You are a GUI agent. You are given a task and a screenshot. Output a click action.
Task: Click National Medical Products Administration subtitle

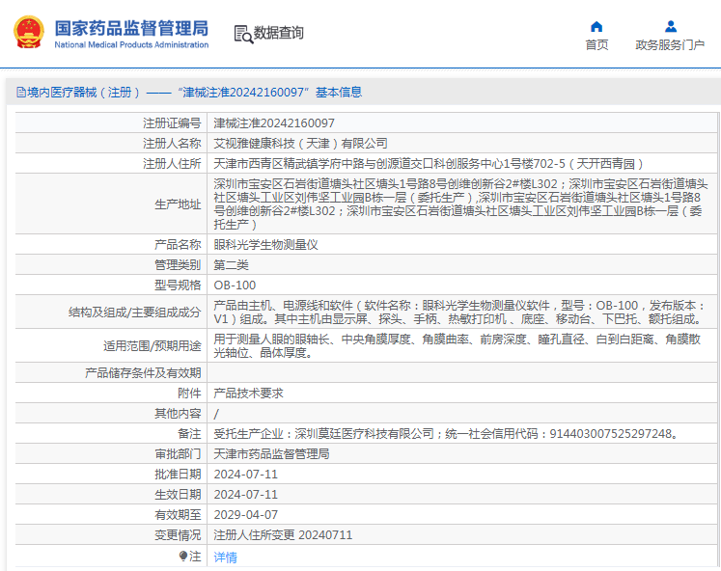[131, 44]
